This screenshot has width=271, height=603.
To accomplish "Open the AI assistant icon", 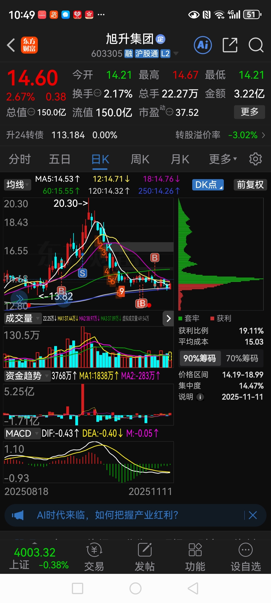I will (203, 45).
